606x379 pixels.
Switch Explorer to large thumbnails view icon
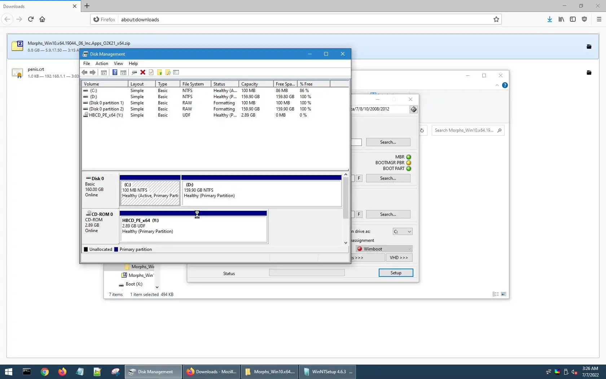pos(504,295)
